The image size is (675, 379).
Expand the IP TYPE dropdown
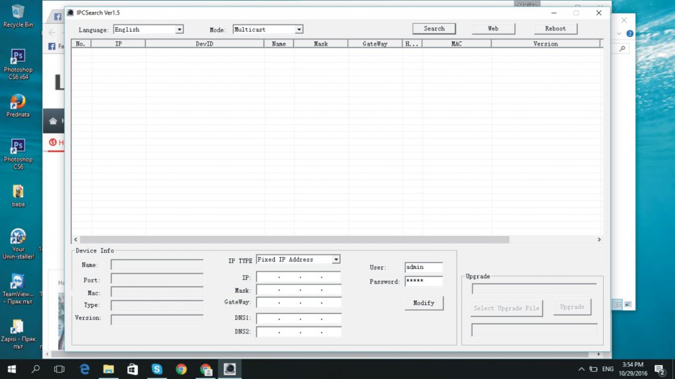click(x=298, y=260)
